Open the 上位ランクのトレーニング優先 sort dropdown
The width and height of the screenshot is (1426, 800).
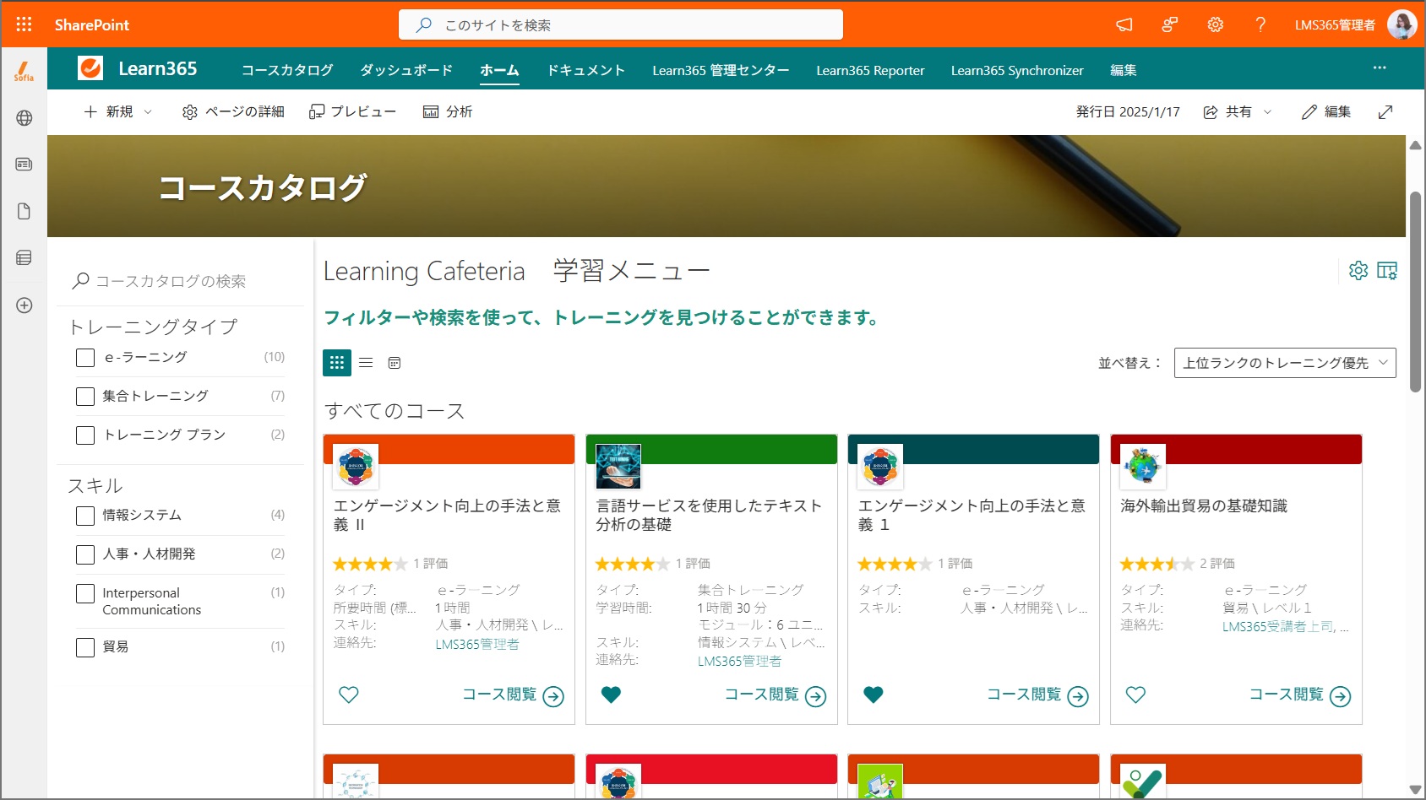(1285, 363)
